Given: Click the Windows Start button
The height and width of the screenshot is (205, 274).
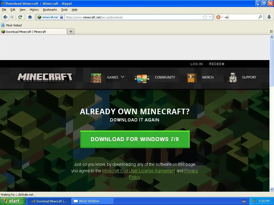Looking at the screenshot, I should (x=13, y=201).
